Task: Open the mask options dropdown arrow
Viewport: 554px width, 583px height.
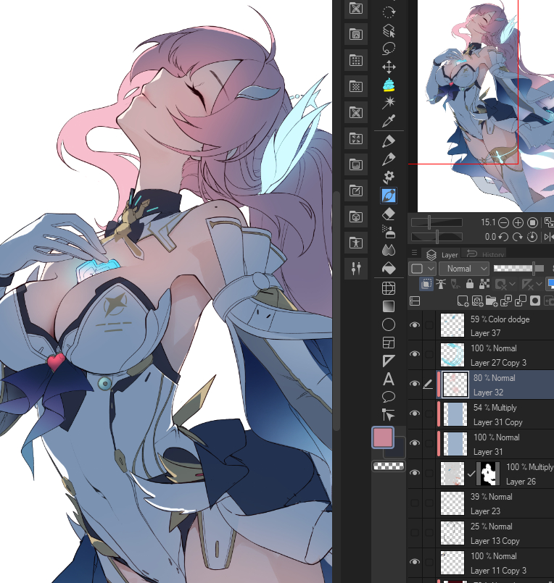Action: coord(513,285)
